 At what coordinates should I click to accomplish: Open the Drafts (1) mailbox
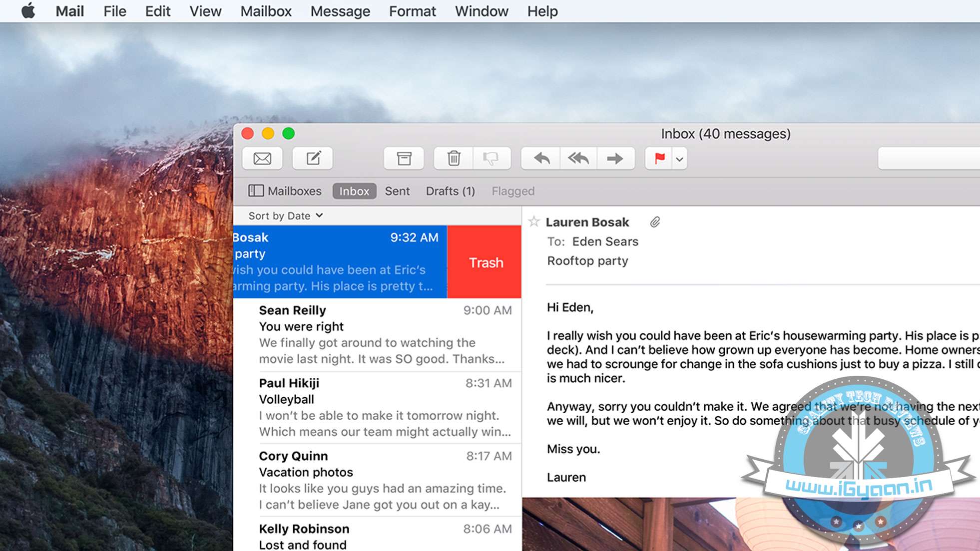(450, 191)
